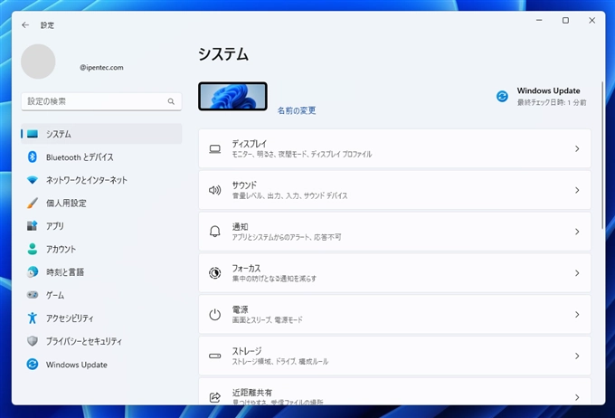Open アクセシビリティ in the sidebar
The width and height of the screenshot is (615, 418).
(101, 318)
